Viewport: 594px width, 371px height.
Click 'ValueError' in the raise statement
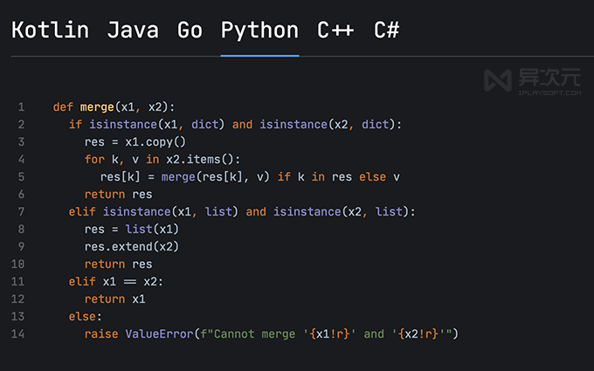[x=159, y=333]
